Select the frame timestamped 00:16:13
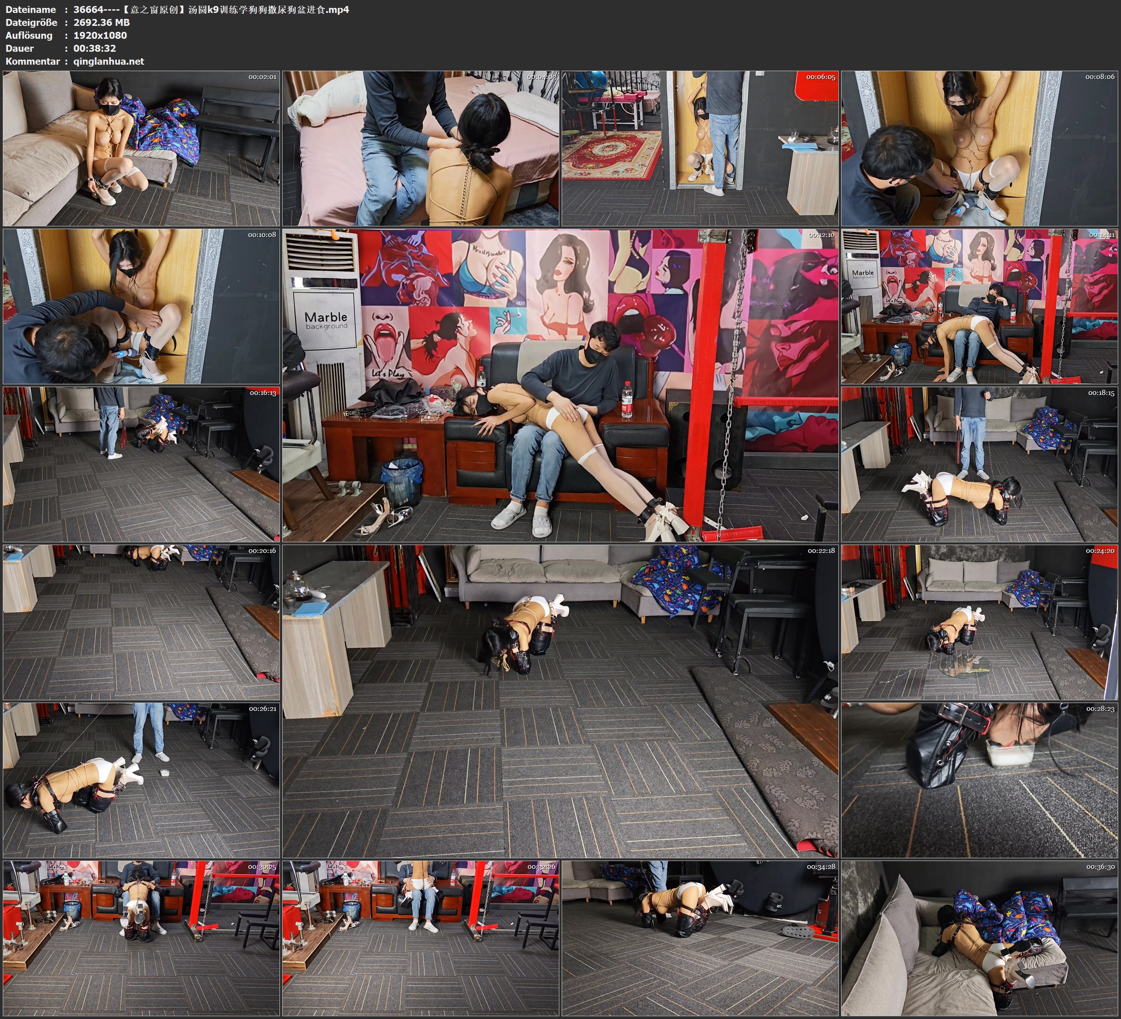The image size is (1121, 1019). (141, 464)
